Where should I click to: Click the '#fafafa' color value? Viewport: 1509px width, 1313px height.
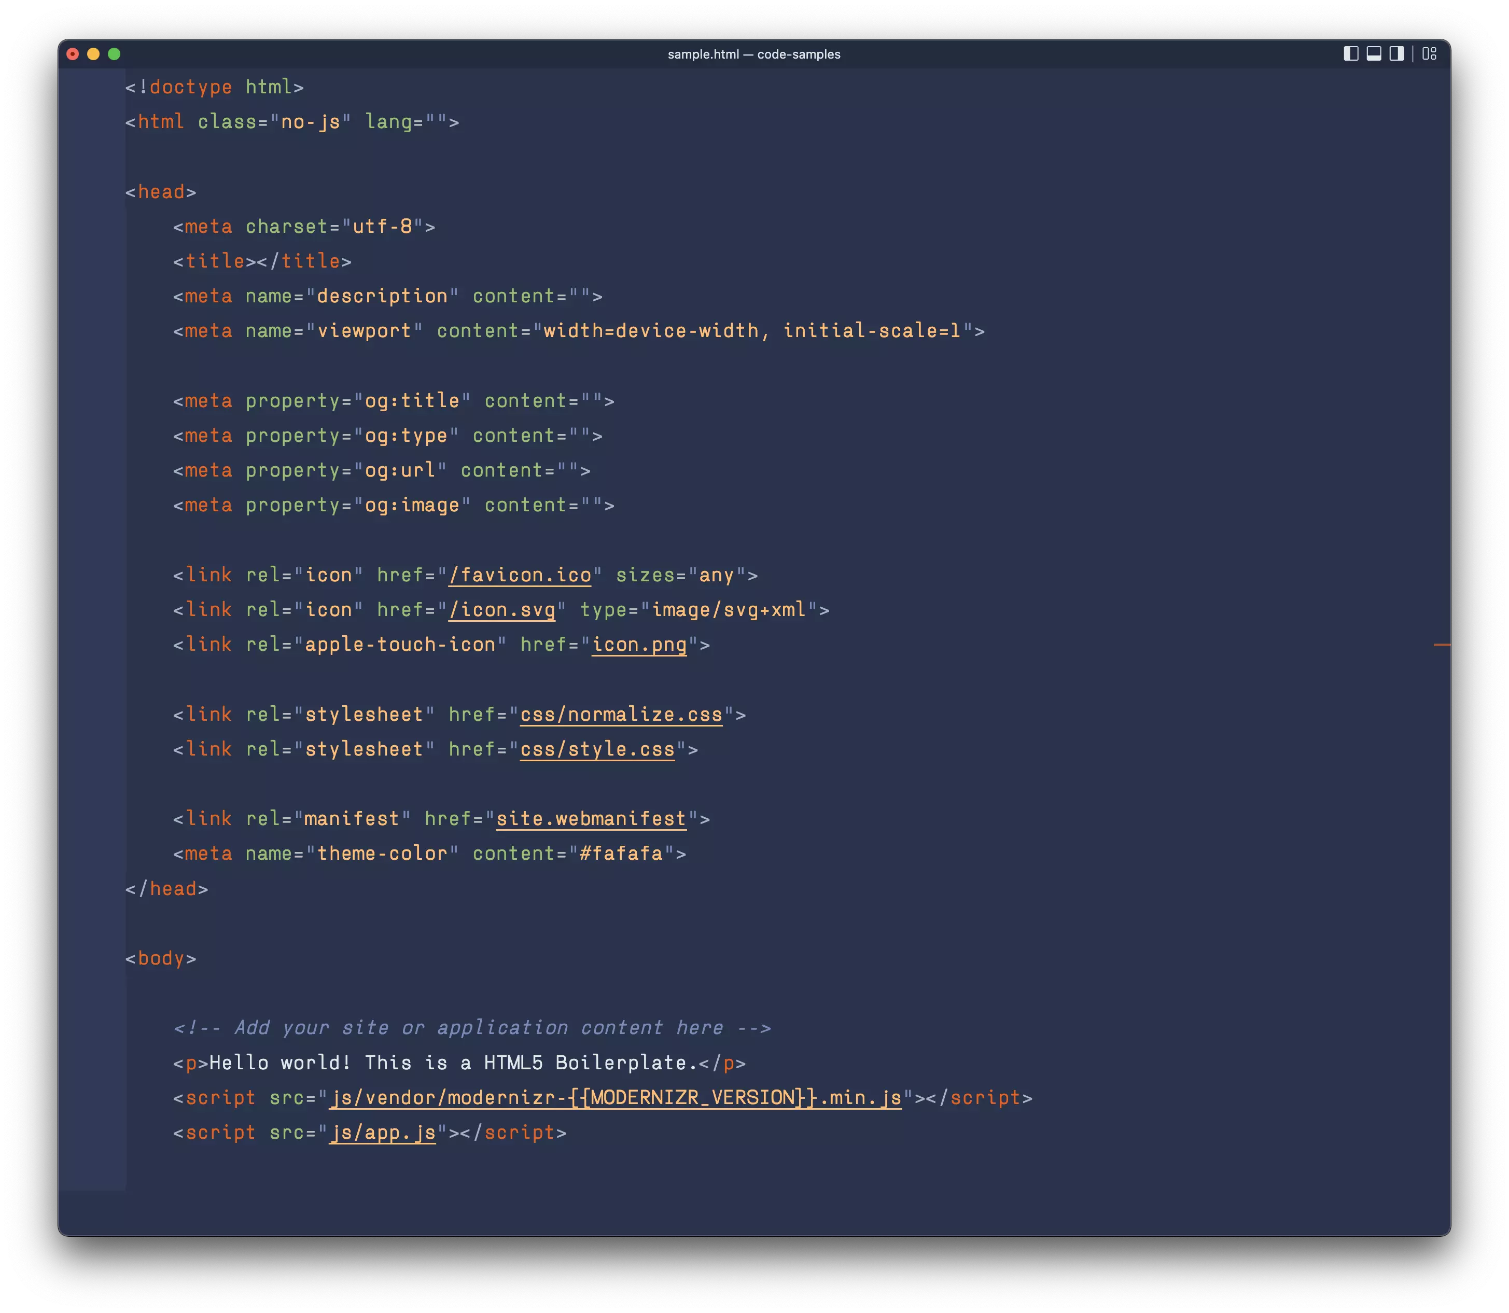621,854
